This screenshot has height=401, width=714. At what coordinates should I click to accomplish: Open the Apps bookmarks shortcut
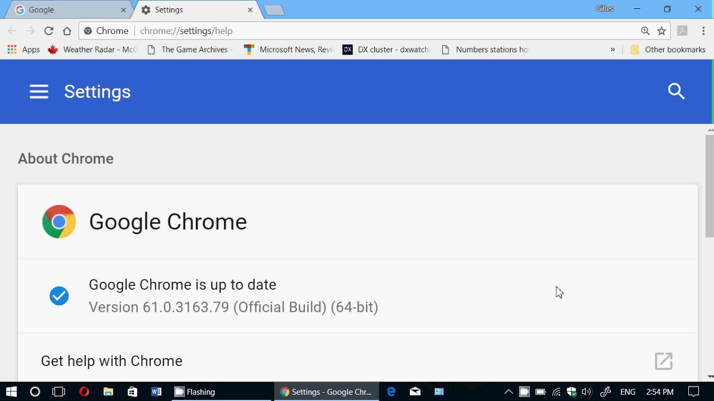(23, 50)
